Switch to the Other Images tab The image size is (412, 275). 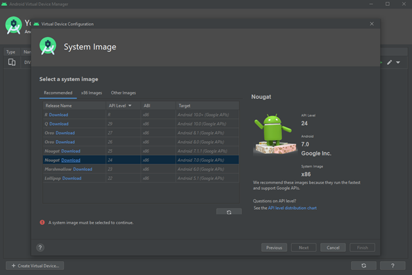(x=123, y=92)
